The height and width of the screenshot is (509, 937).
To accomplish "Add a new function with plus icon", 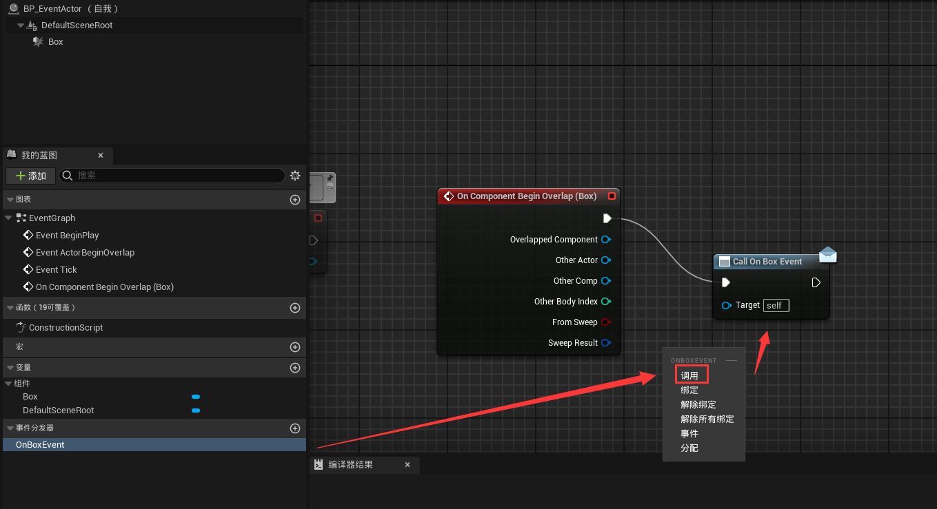I will [295, 308].
